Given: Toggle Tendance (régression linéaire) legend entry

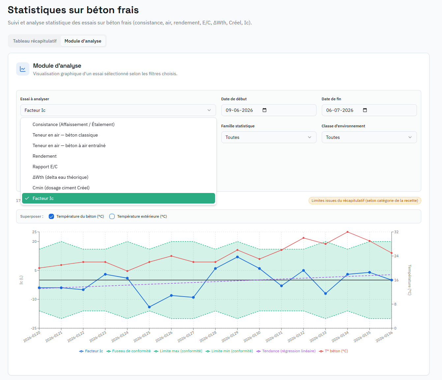Looking at the screenshot, I should click(286, 351).
